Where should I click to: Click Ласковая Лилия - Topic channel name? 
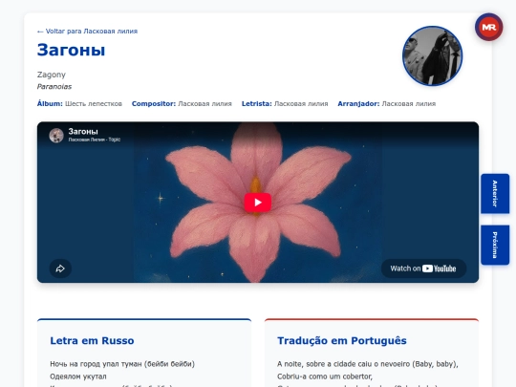(x=95, y=140)
